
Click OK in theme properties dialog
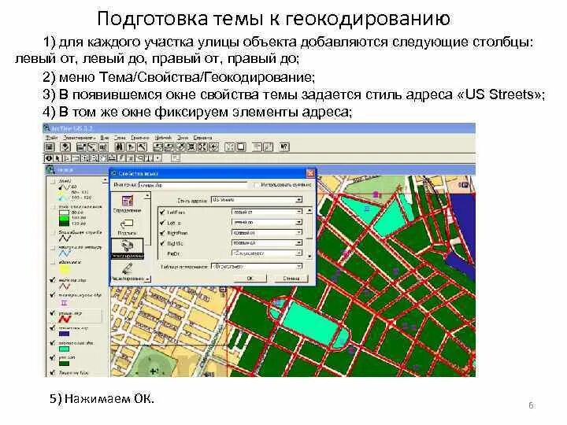pyautogui.click(x=250, y=279)
